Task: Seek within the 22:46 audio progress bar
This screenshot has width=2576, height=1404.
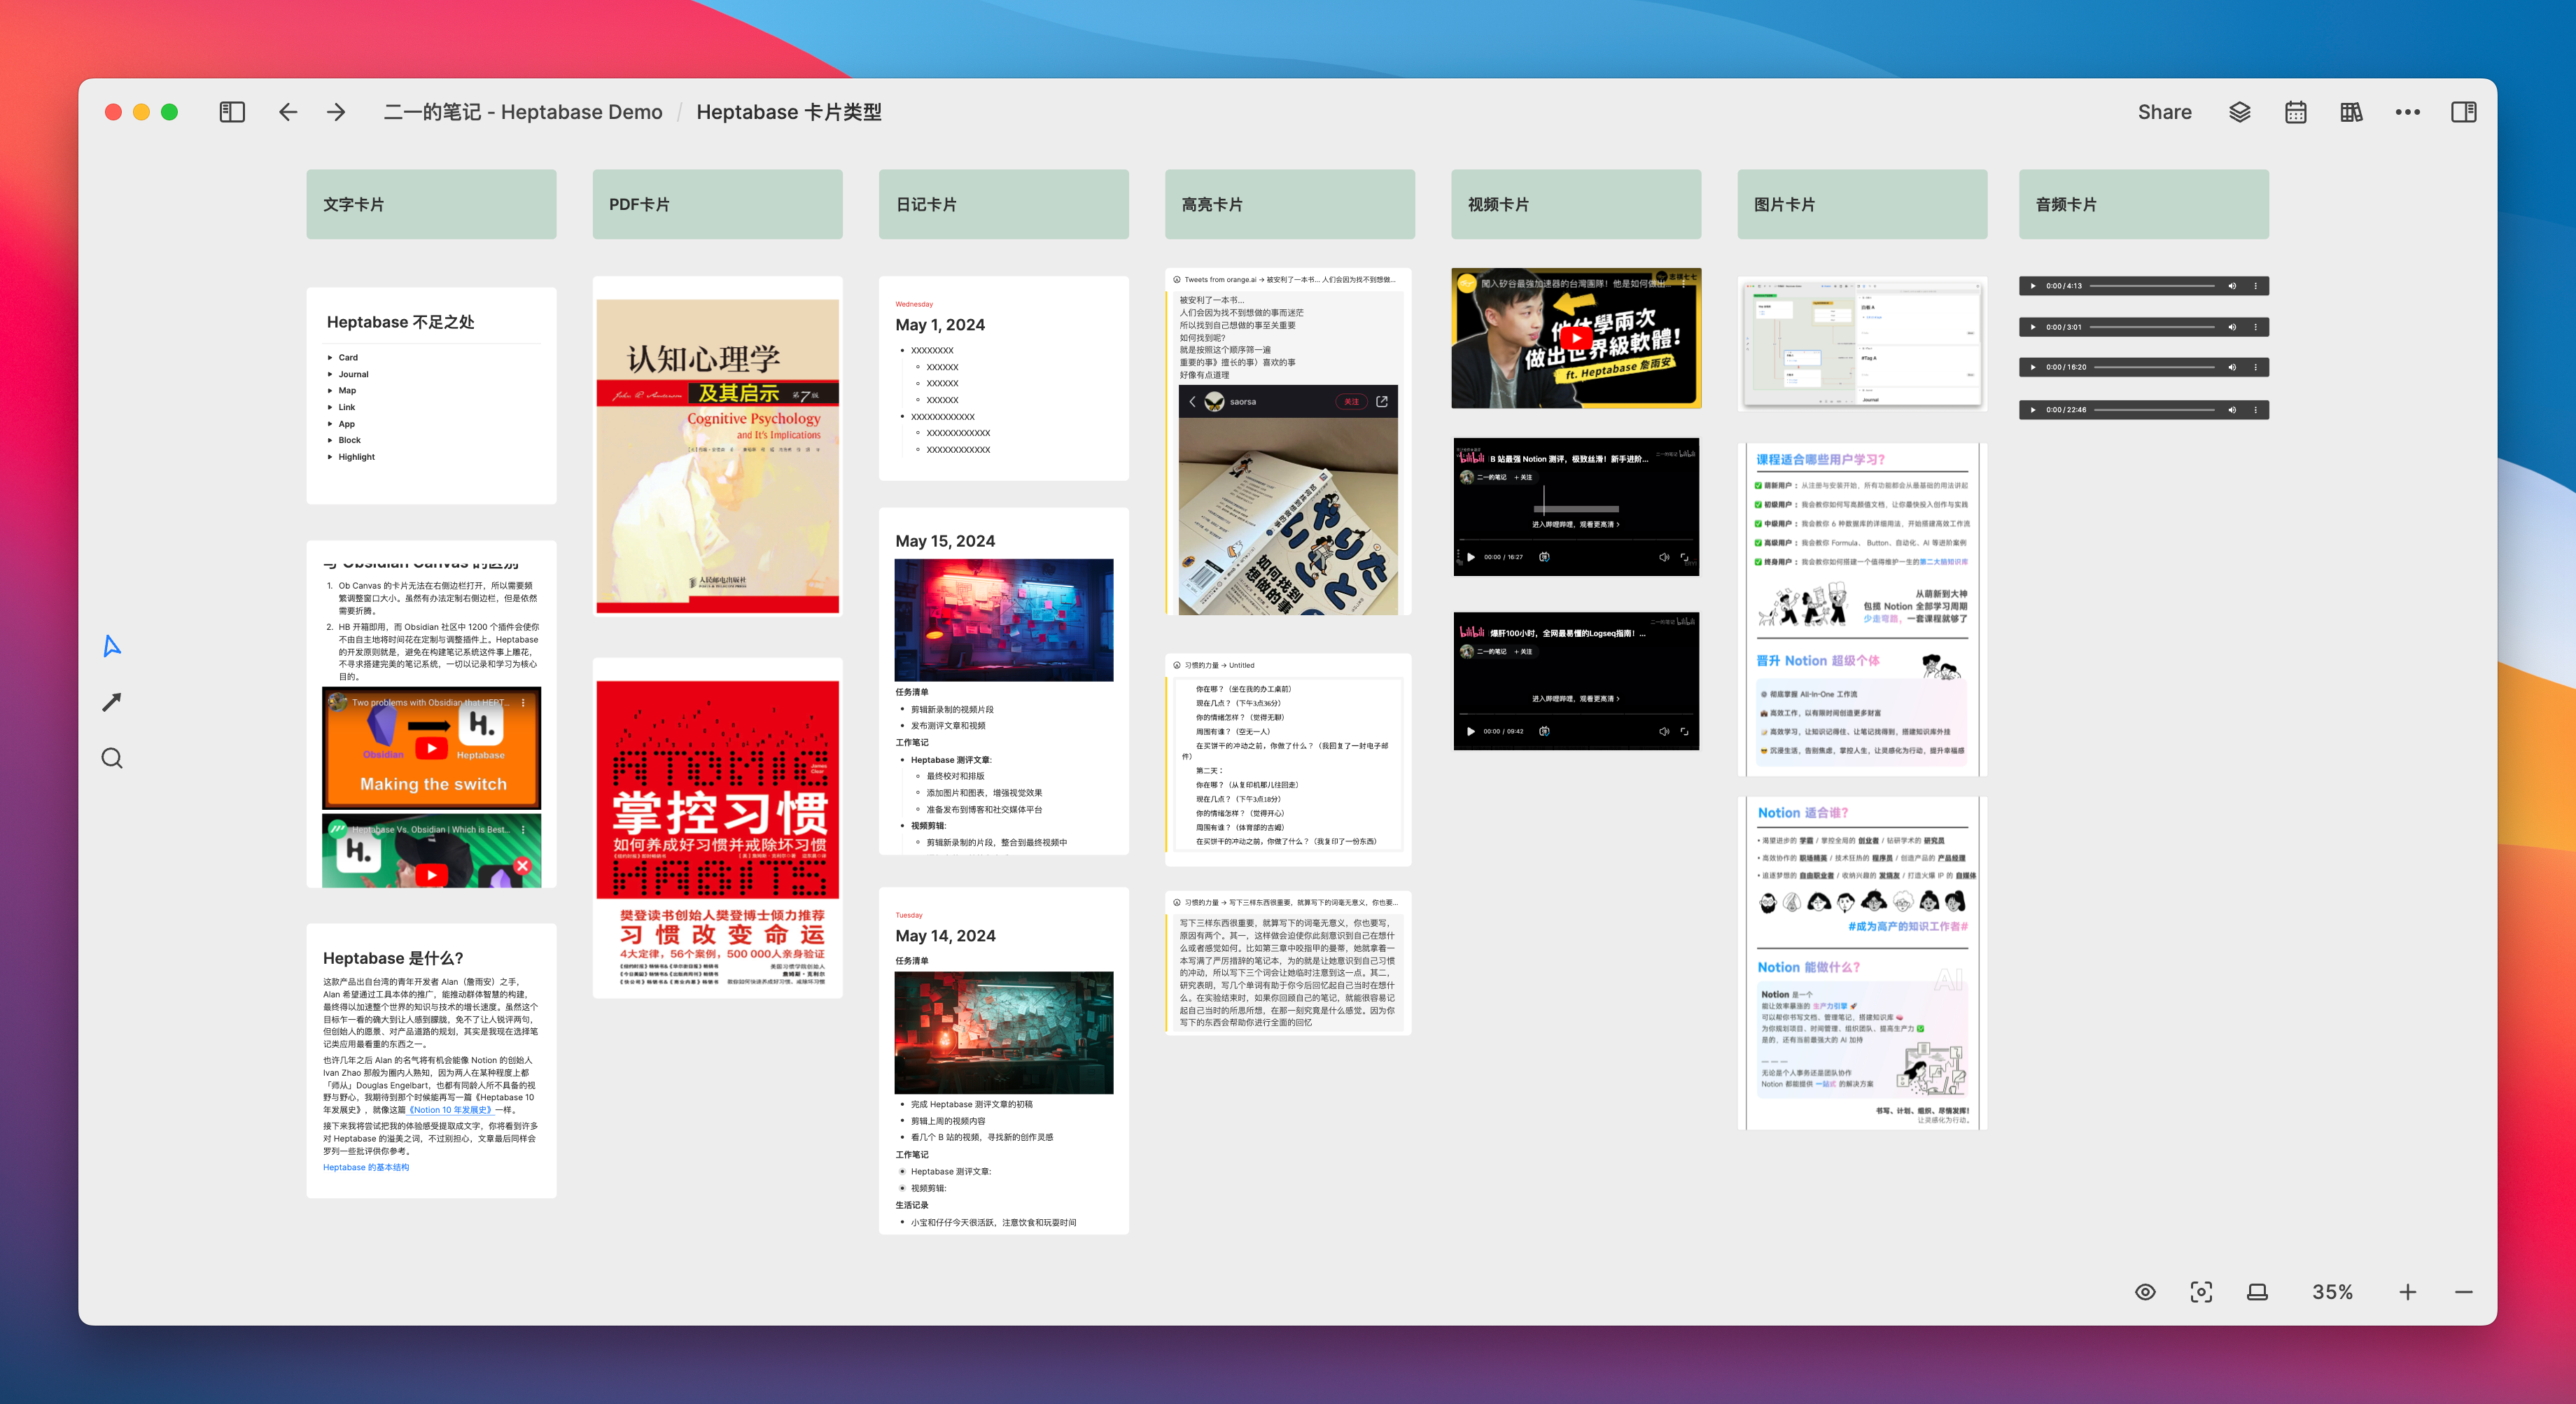Action: [2154, 410]
